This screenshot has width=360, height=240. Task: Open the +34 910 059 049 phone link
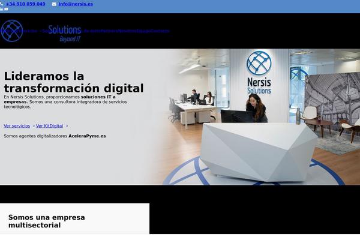(25, 4)
